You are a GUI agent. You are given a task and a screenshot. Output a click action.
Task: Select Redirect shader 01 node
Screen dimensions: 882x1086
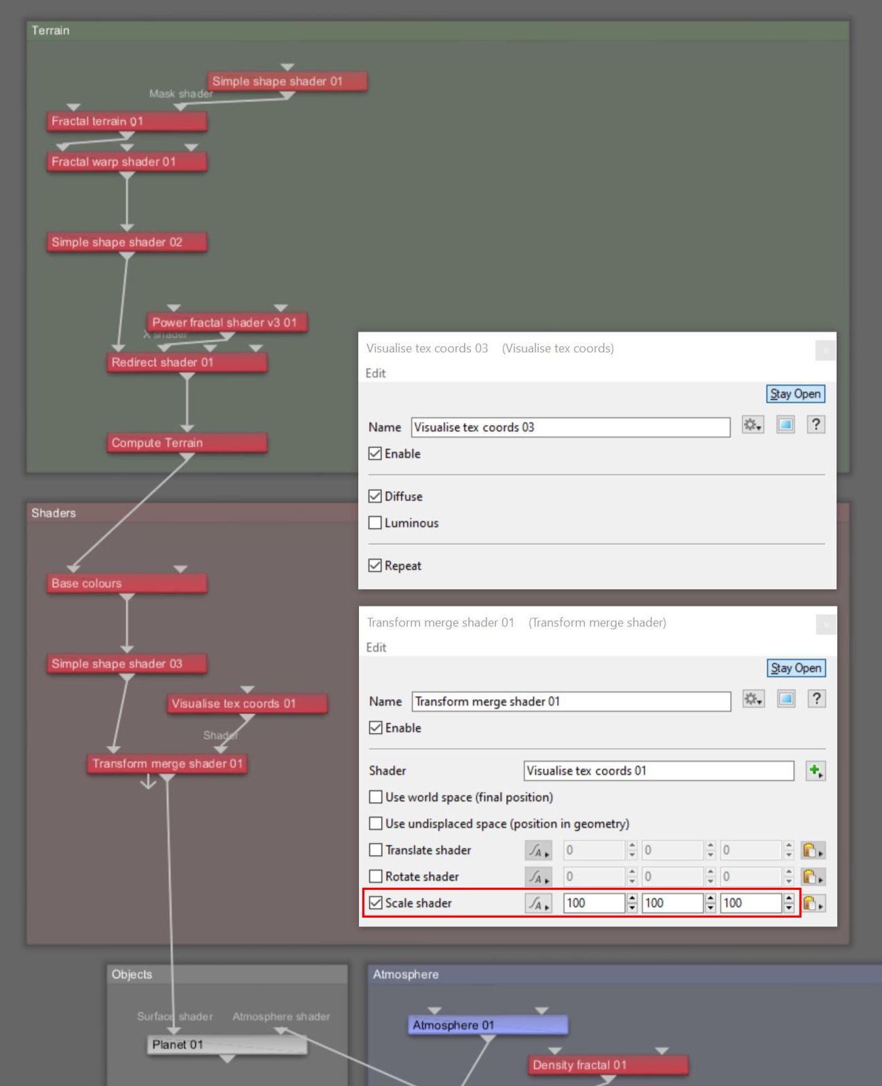point(187,362)
